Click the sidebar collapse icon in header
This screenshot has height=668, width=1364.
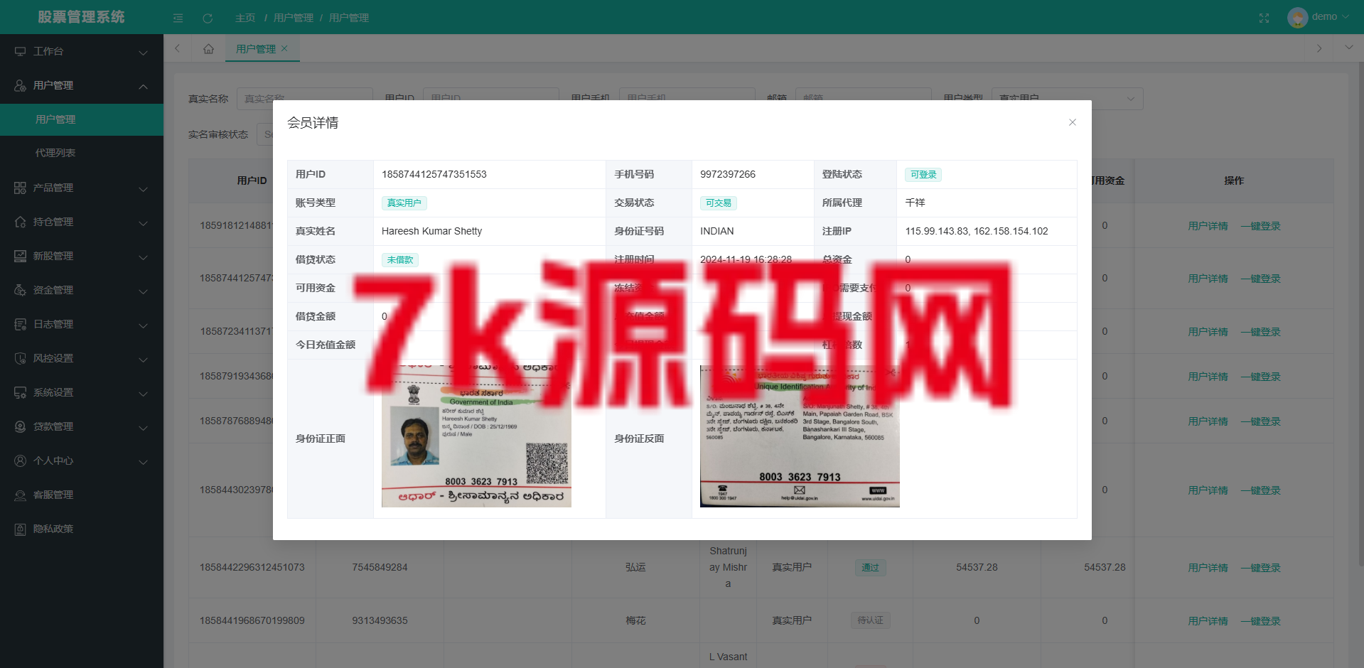[x=178, y=18]
